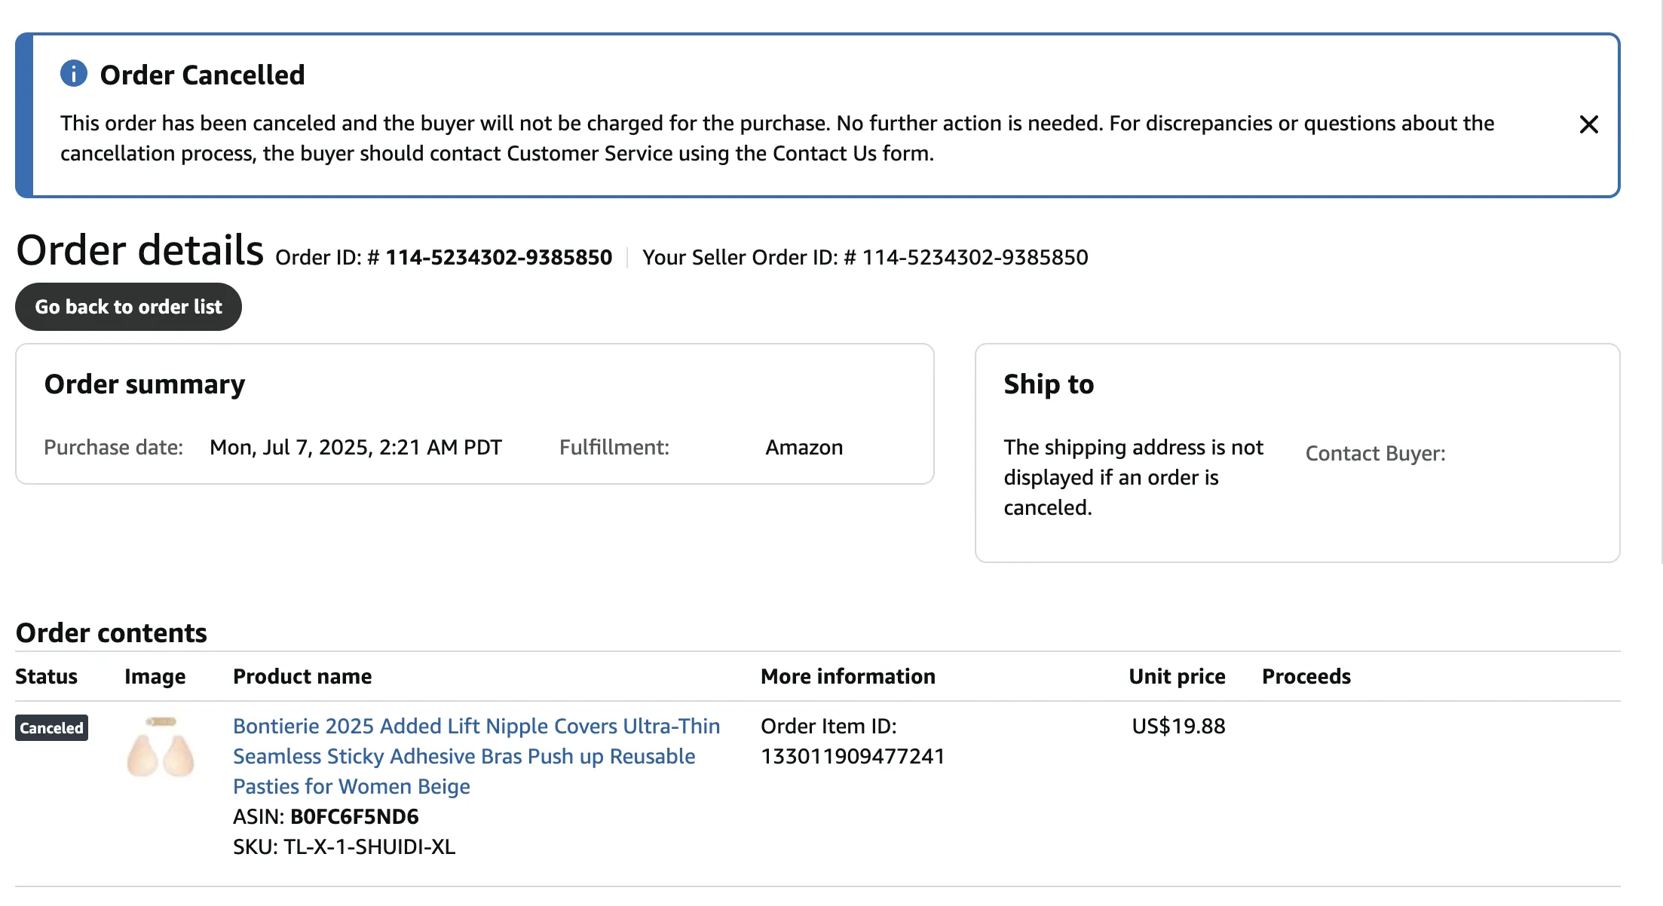The height and width of the screenshot is (906, 1663).
Task: Click the Status column header
Action: pos(46,677)
